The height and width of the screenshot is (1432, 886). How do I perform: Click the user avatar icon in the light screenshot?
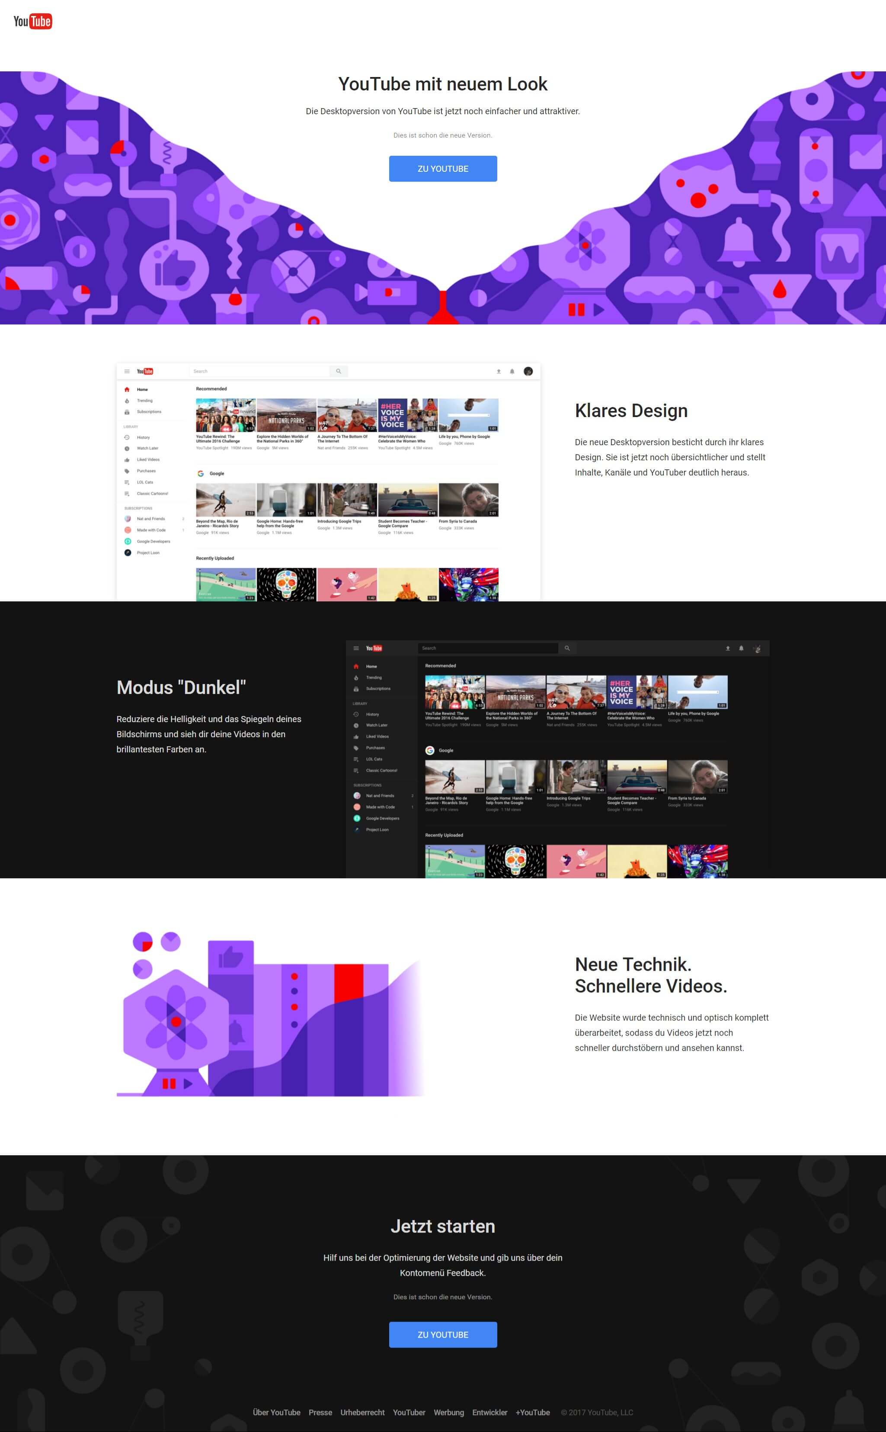tap(528, 371)
